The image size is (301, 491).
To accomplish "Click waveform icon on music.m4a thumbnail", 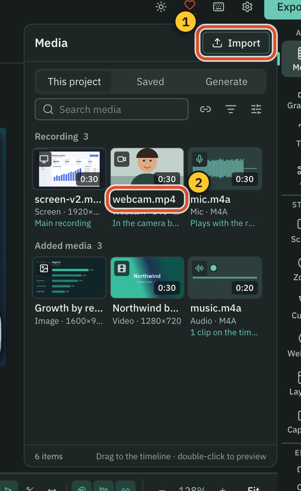I will click(199, 268).
